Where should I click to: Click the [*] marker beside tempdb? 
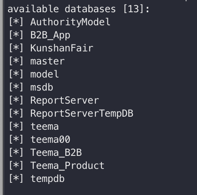[x=16, y=179]
